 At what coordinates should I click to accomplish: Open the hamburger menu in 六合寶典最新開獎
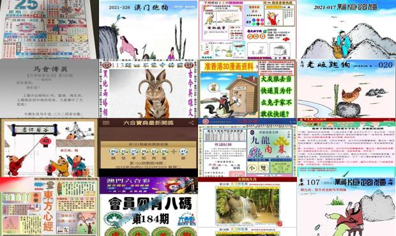(x=106, y=123)
